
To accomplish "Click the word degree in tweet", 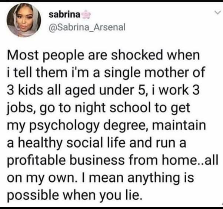I will click(x=126, y=126).
